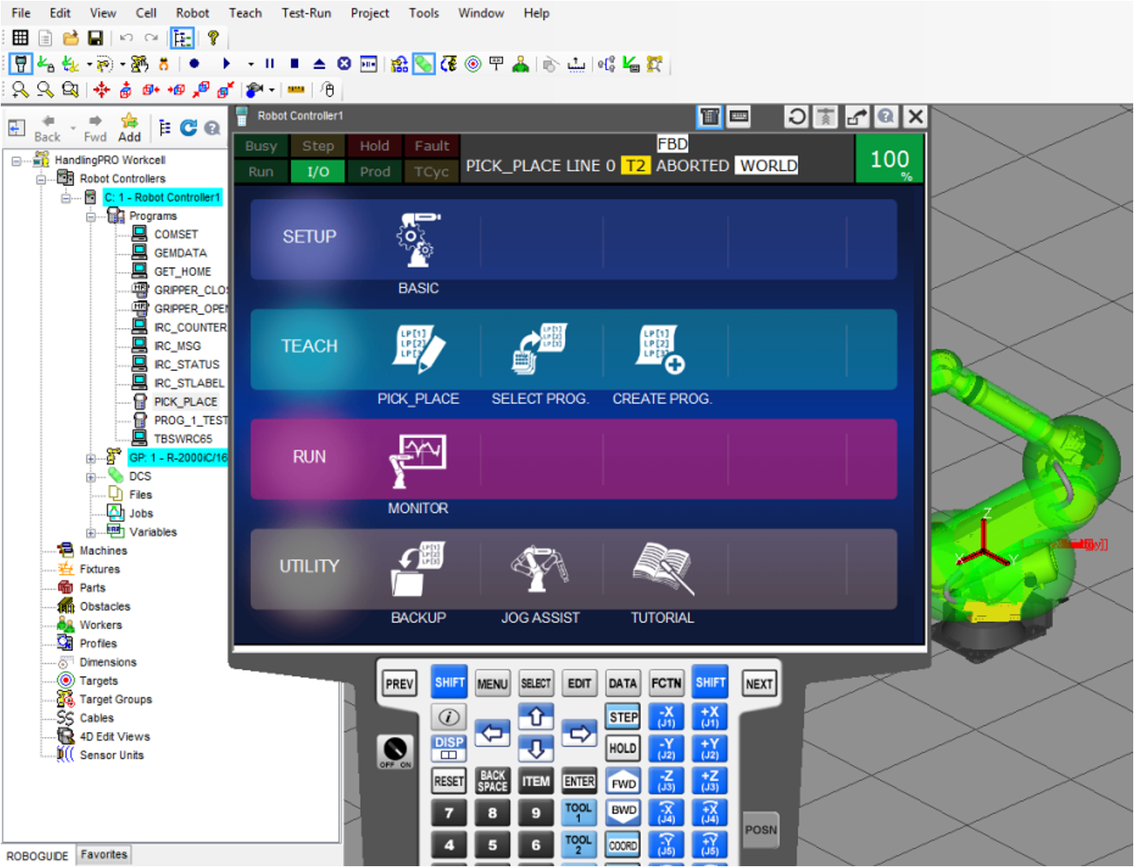This screenshot has height=867, width=1134.
Task: Click the Pause simulation icon
Action: (x=270, y=63)
